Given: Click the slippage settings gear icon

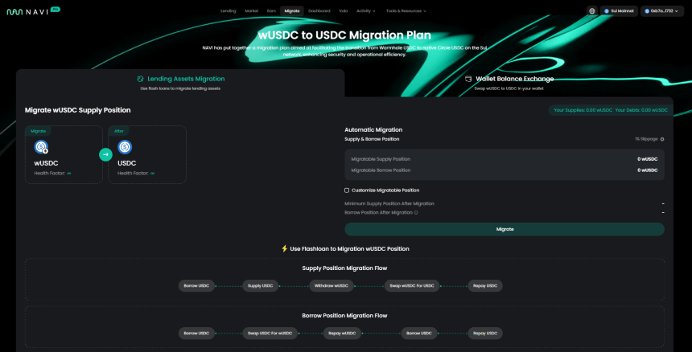Looking at the screenshot, I should pyautogui.click(x=662, y=139).
